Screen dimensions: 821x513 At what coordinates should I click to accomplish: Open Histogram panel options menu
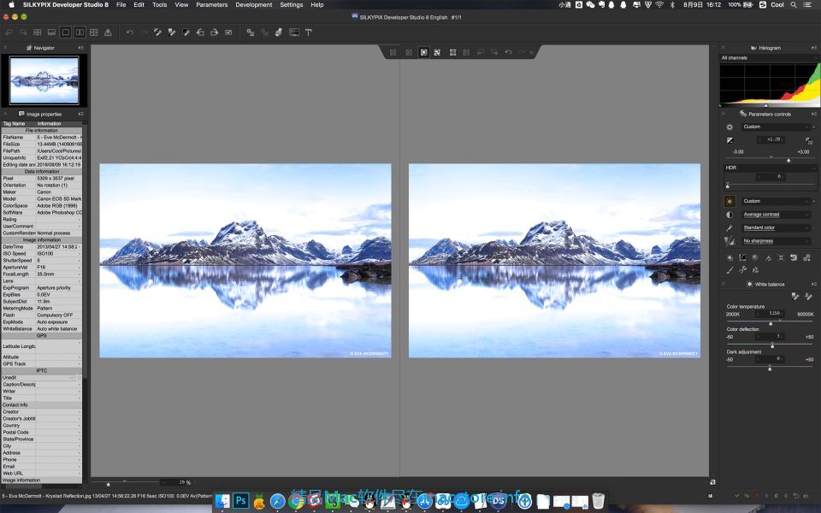point(813,48)
